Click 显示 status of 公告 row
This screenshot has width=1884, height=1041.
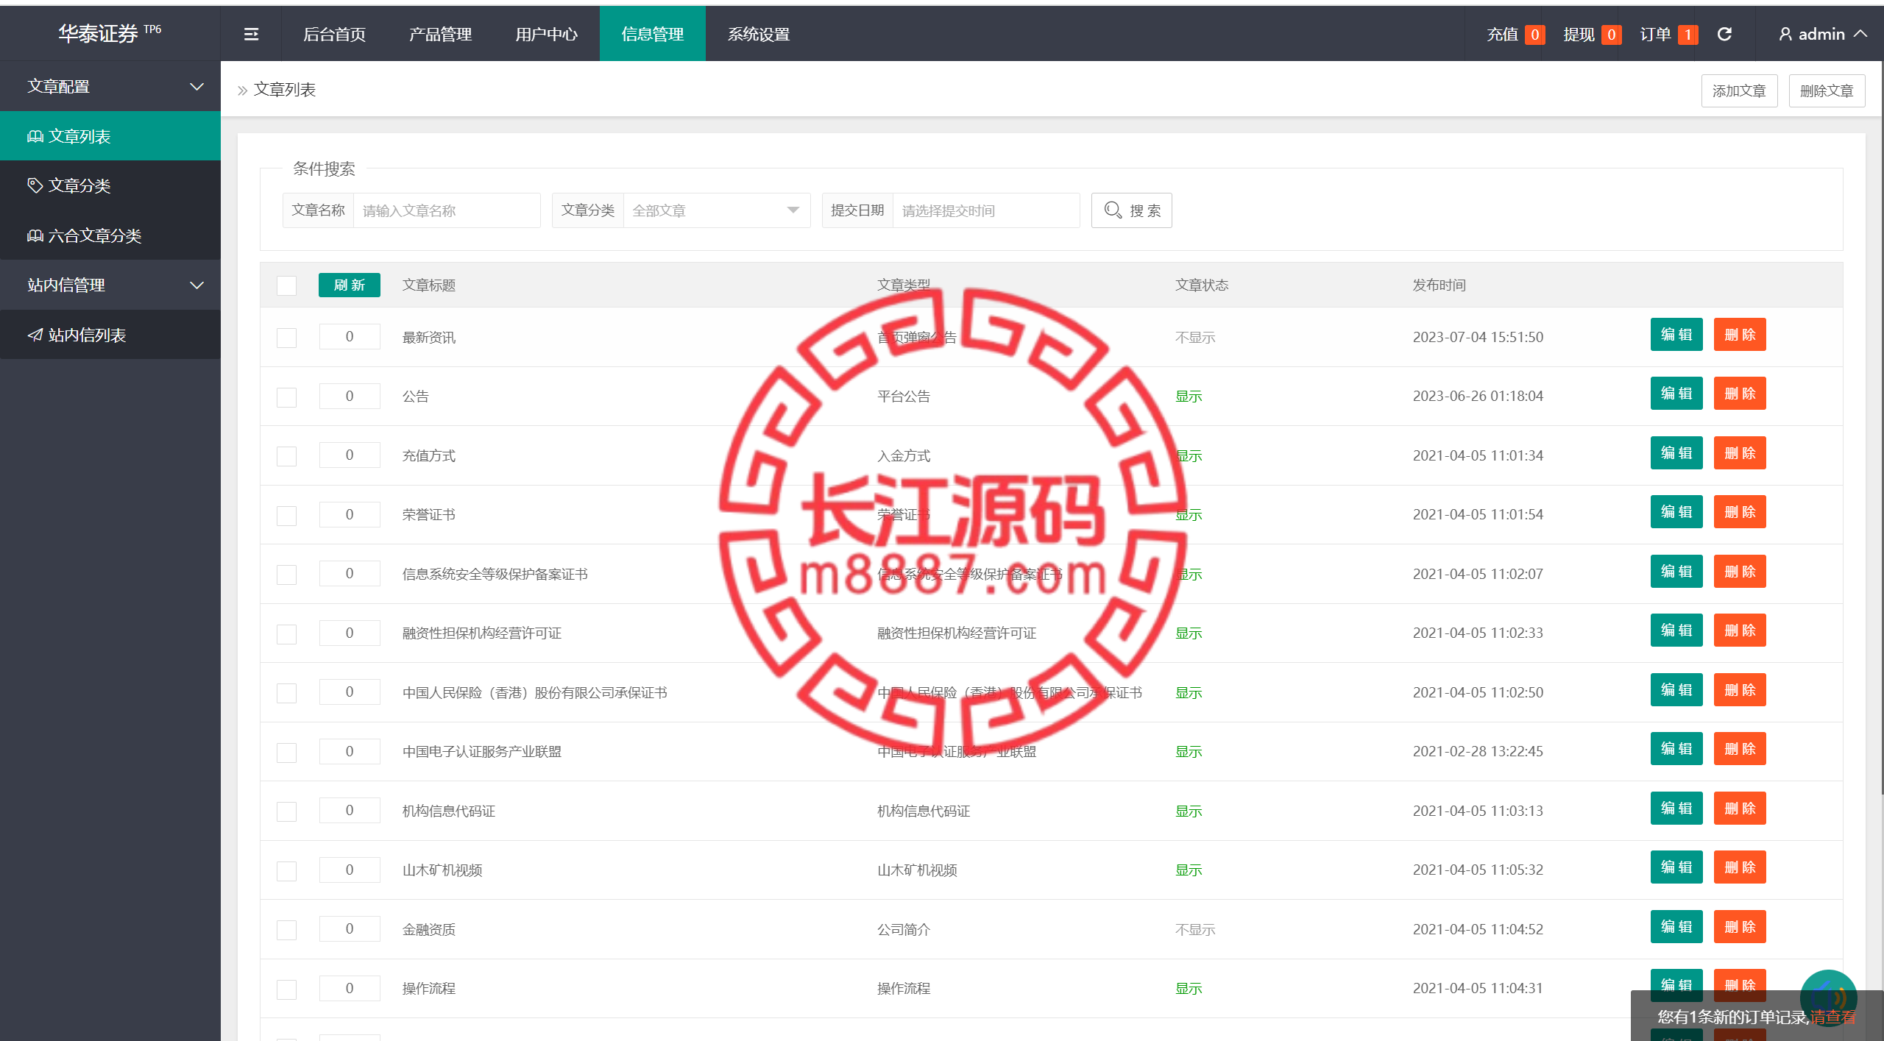click(1189, 397)
